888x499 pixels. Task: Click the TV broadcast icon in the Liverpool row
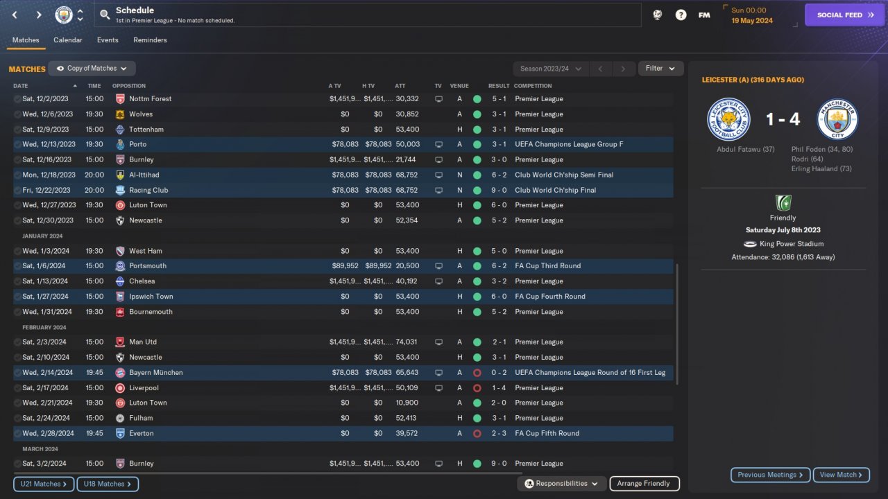(438, 388)
